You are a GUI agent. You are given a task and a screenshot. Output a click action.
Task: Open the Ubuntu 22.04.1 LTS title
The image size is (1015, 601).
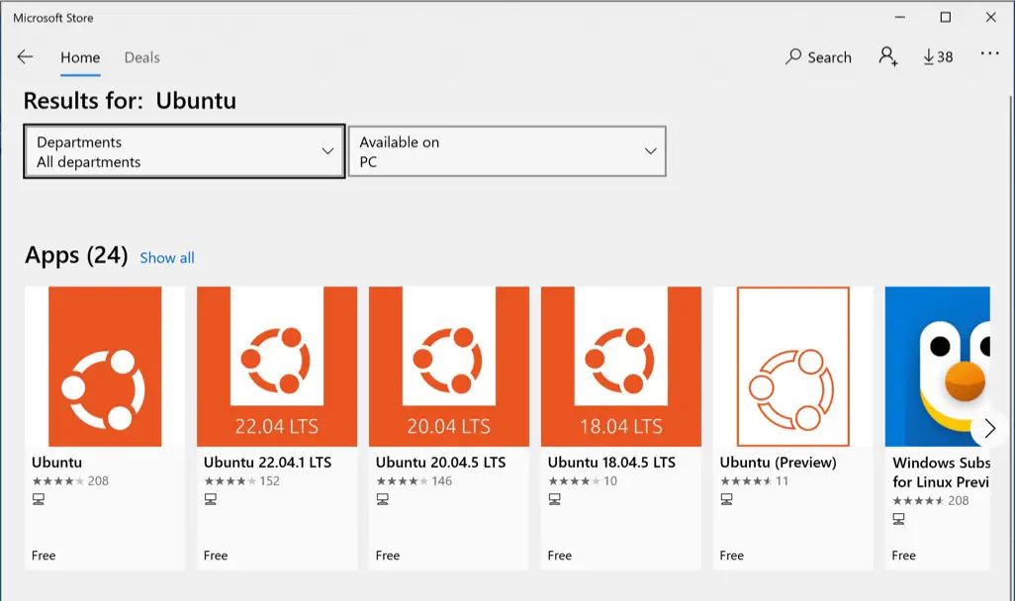267,463
